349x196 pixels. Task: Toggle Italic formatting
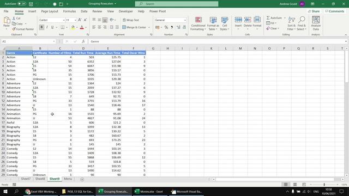[47, 27]
